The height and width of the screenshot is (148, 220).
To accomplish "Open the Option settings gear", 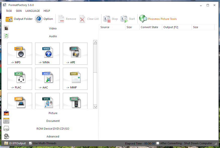I will [44, 19].
